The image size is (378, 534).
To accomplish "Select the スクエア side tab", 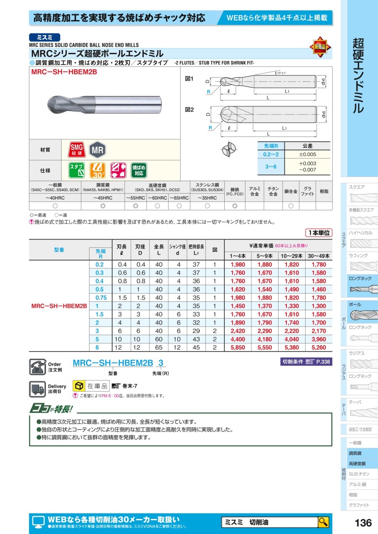I will pos(362,193).
